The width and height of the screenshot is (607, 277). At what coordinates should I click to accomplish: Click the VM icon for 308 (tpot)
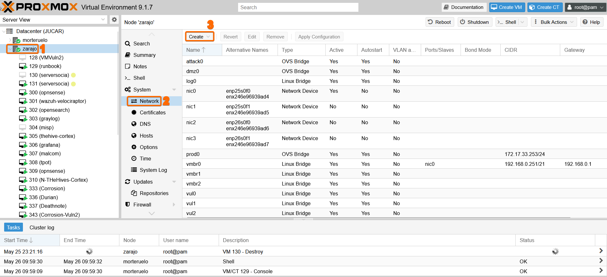click(23, 163)
